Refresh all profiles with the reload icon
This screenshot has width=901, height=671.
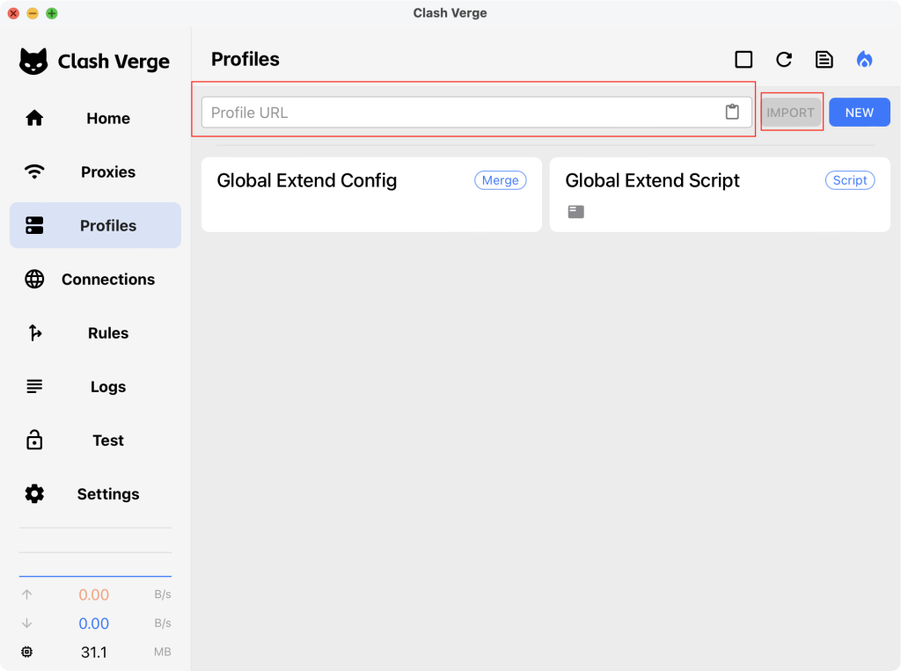click(783, 60)
